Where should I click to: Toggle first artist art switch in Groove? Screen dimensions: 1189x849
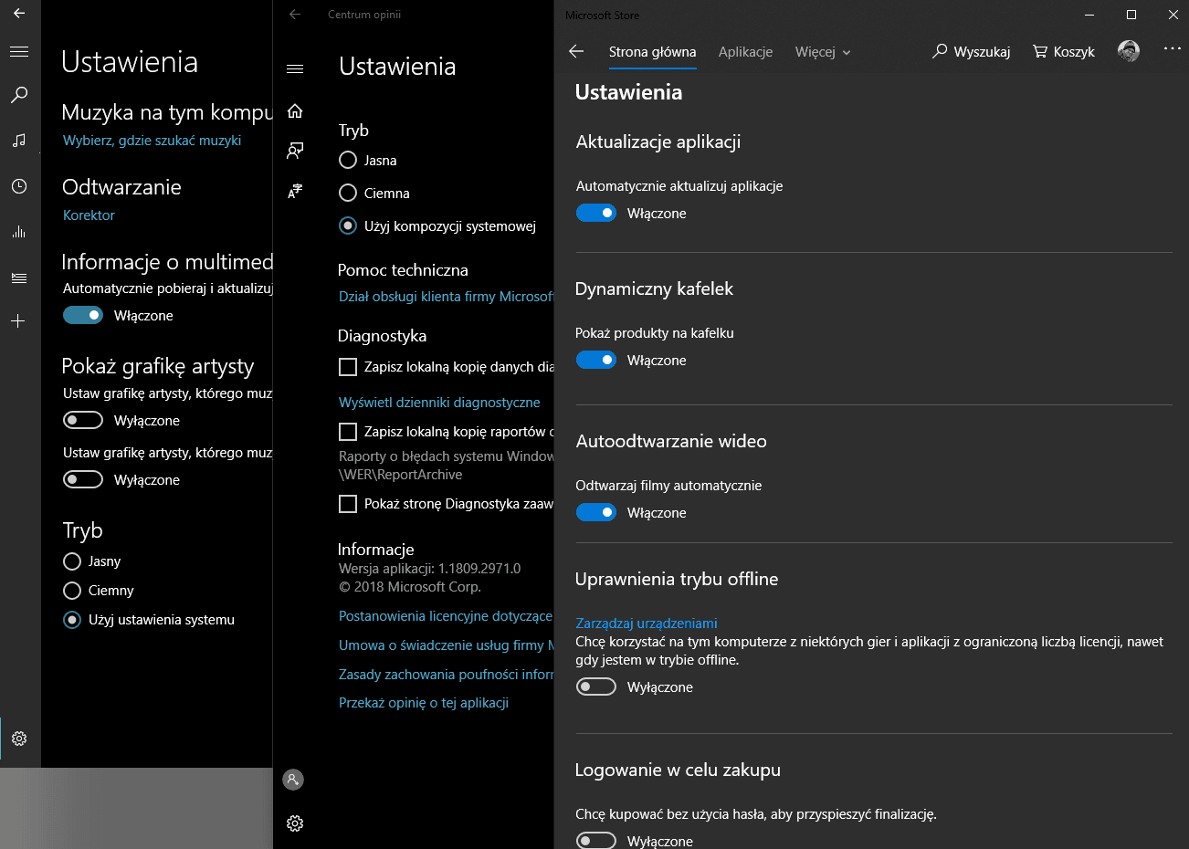tap(83, 420)
